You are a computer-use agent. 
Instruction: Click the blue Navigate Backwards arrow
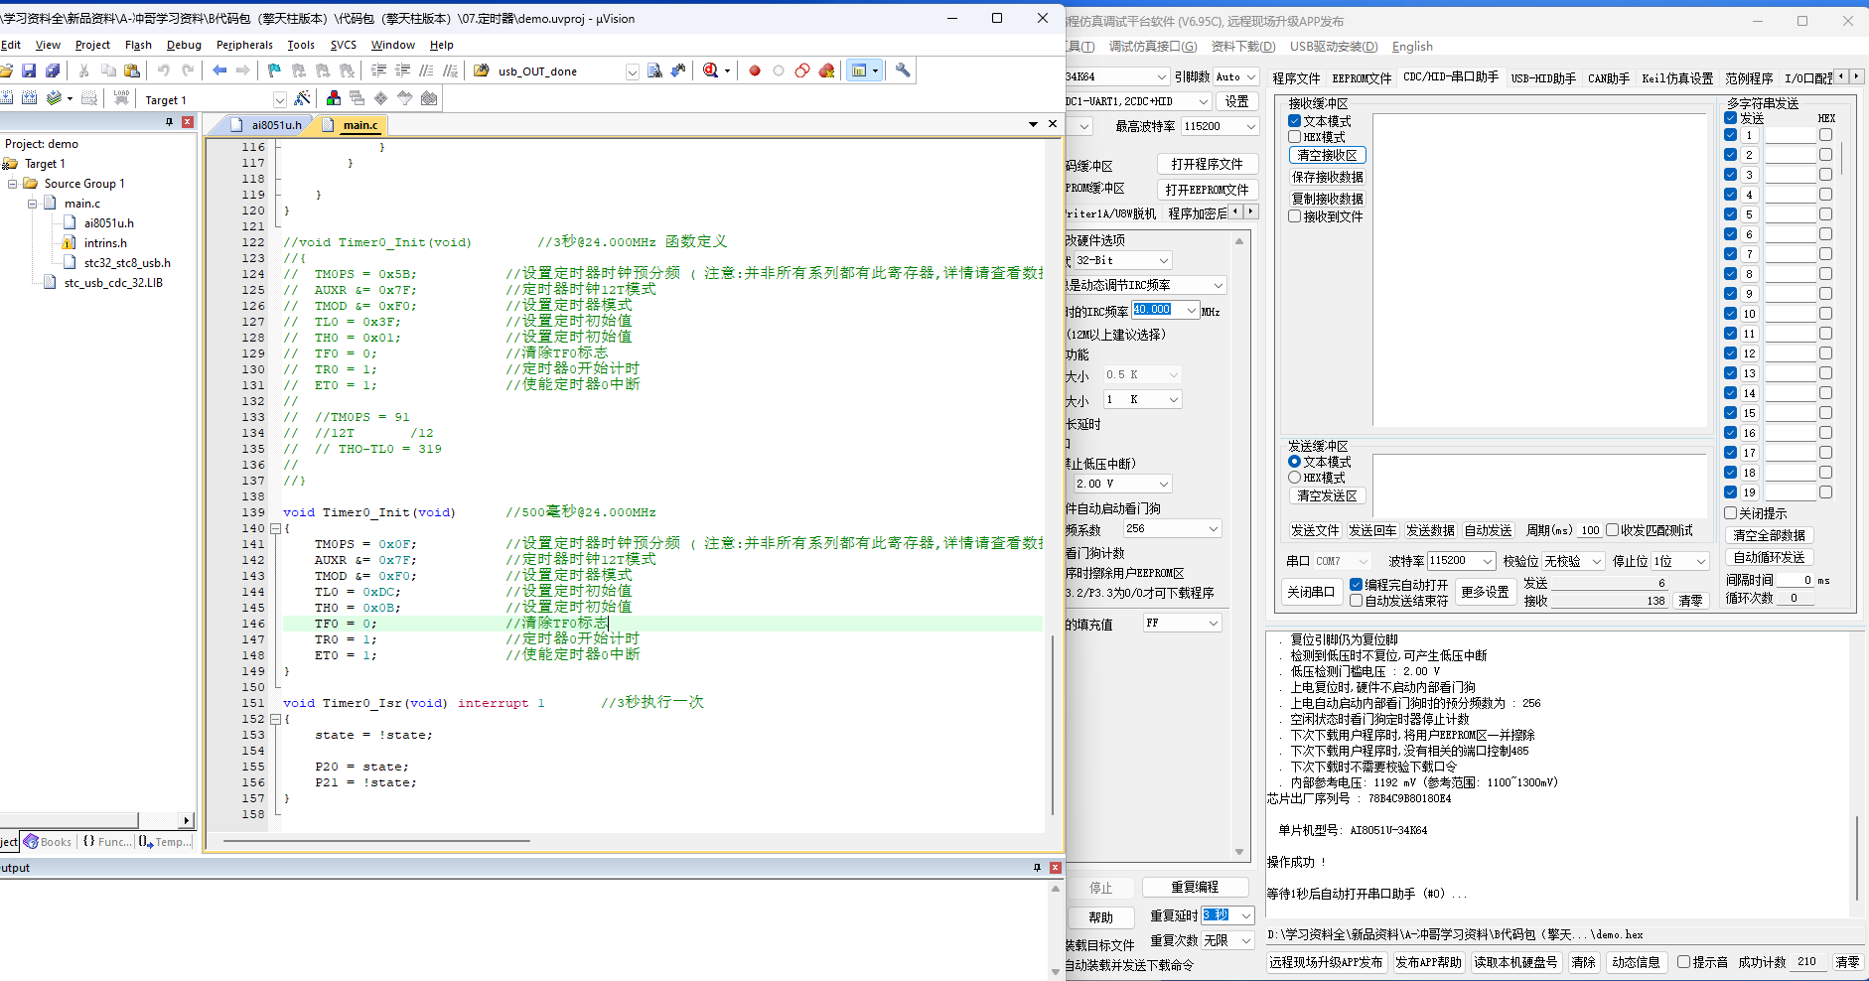pos(219,70)
